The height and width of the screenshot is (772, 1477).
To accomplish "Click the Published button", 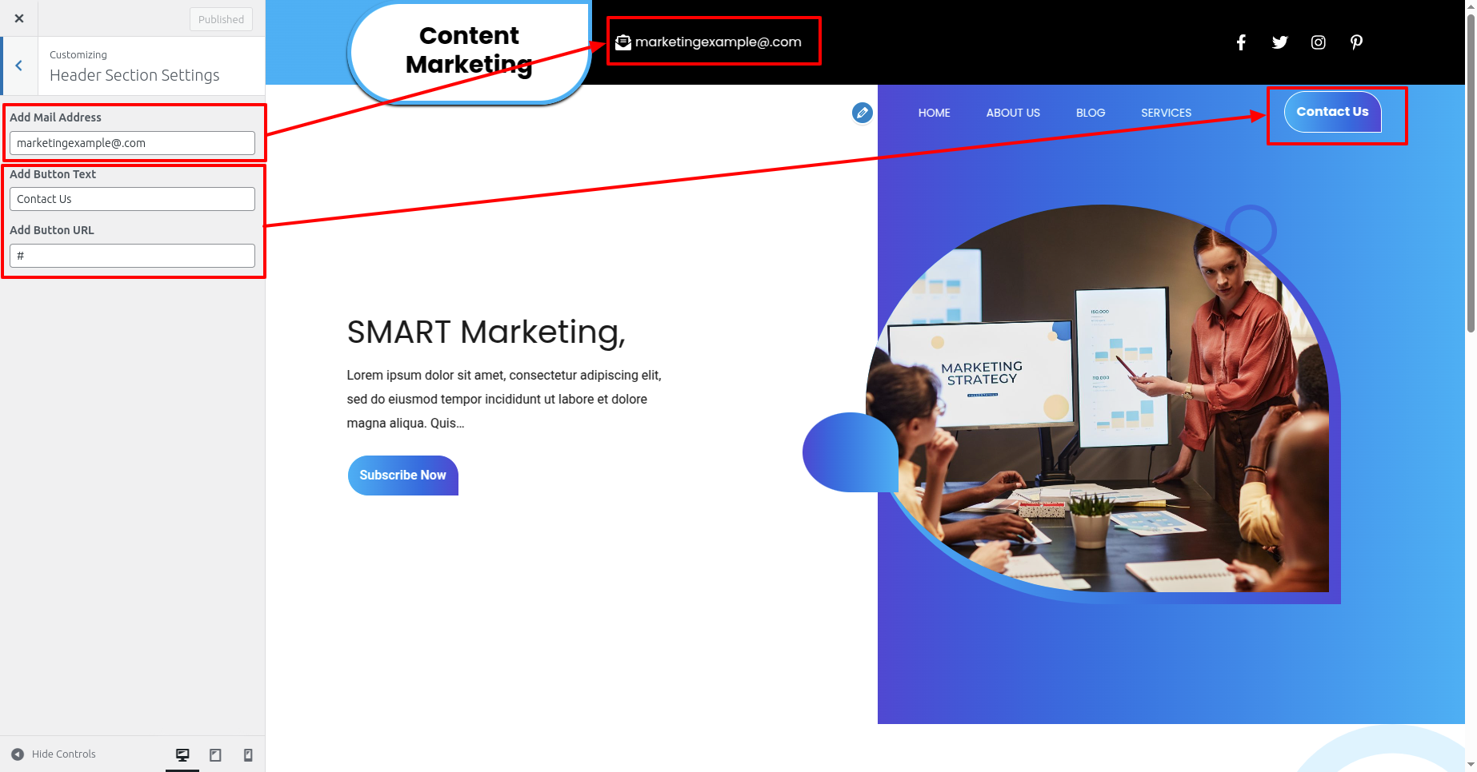I will point(221,19).
